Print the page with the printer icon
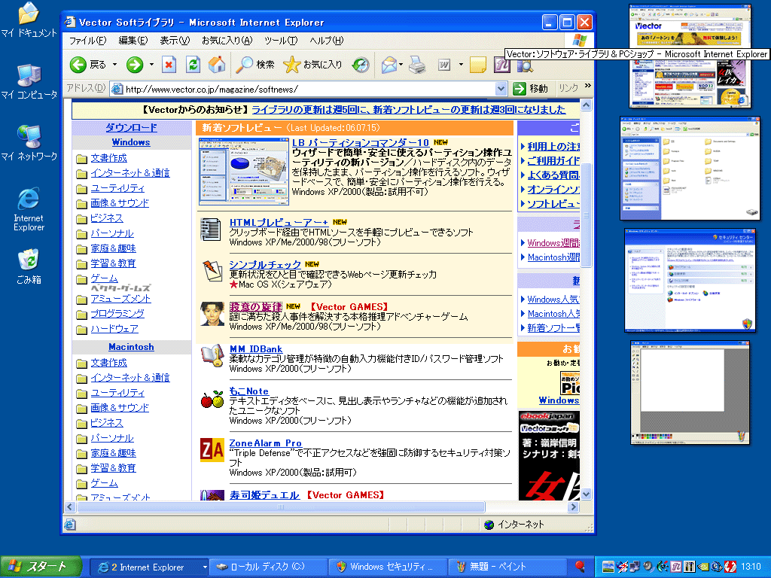The width and height of the screenshot is (771, 578). pos(417,65)
